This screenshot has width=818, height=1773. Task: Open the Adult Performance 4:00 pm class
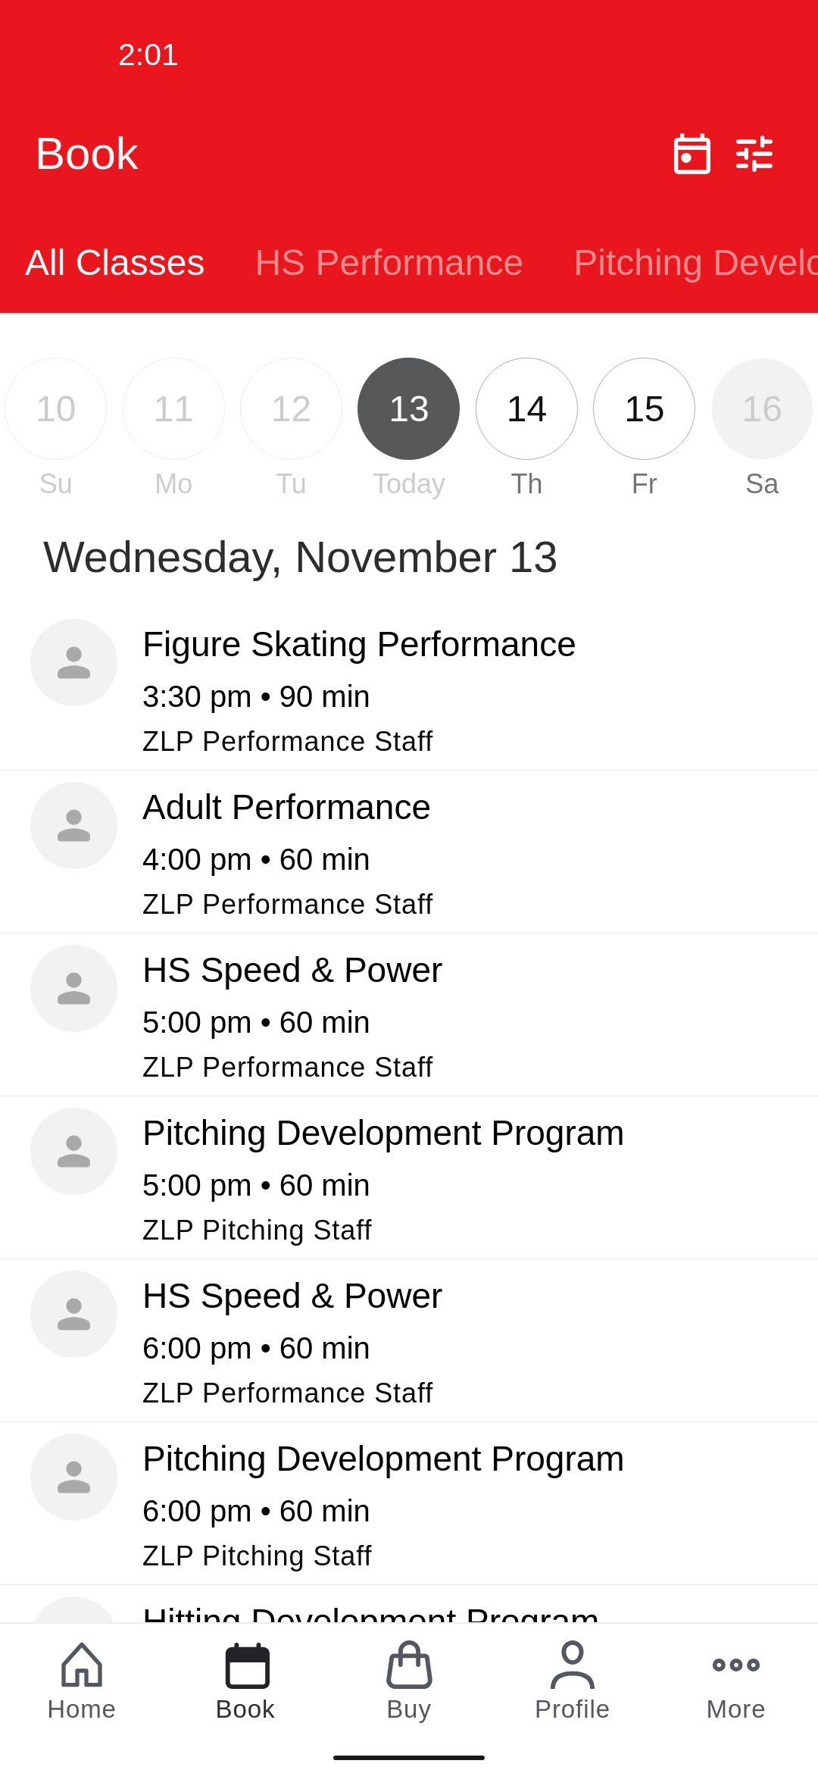[x=409, y=852]
